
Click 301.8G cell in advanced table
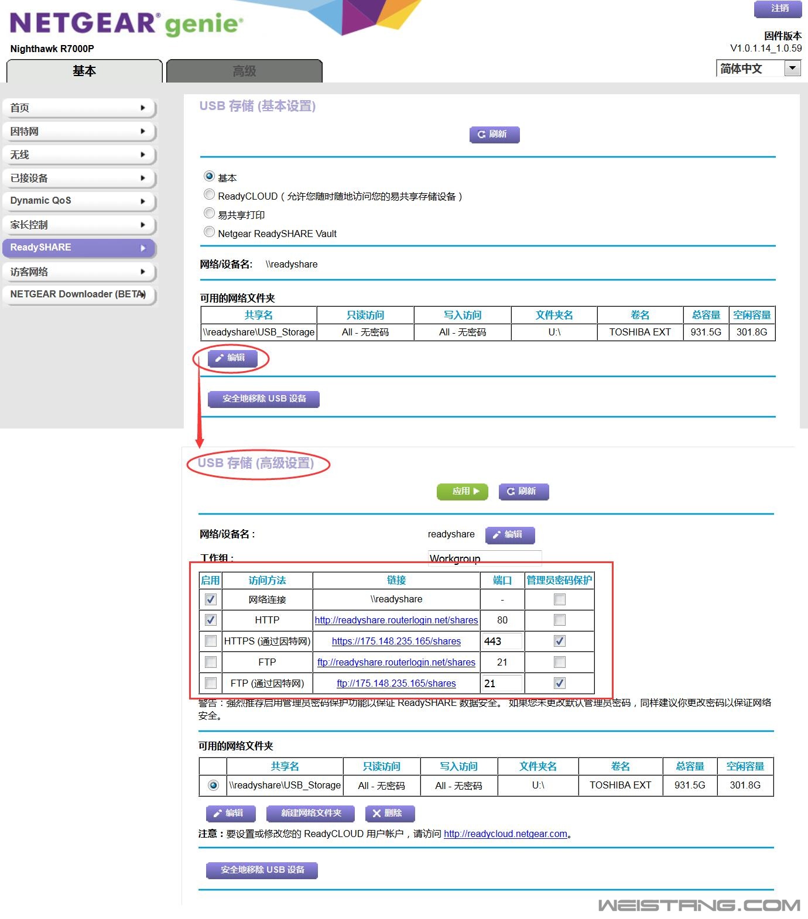745,785
